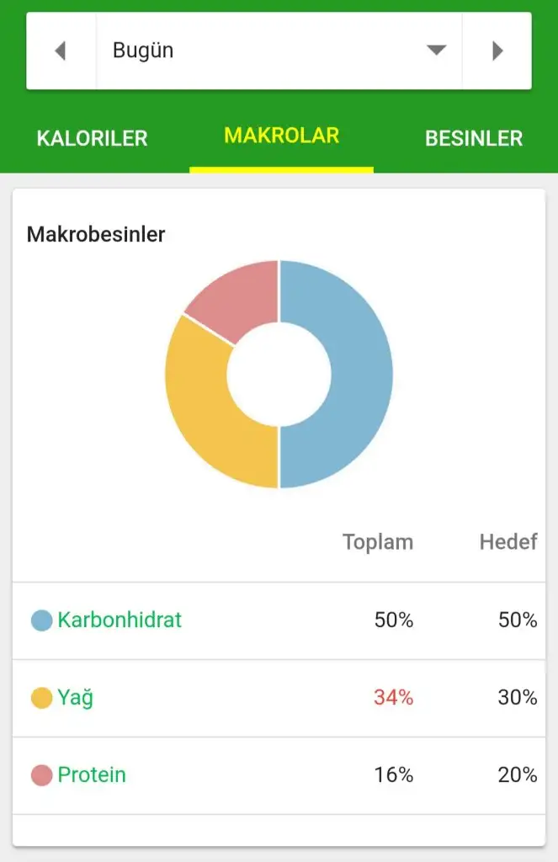Click the yellow Yağ color dot

42,698
